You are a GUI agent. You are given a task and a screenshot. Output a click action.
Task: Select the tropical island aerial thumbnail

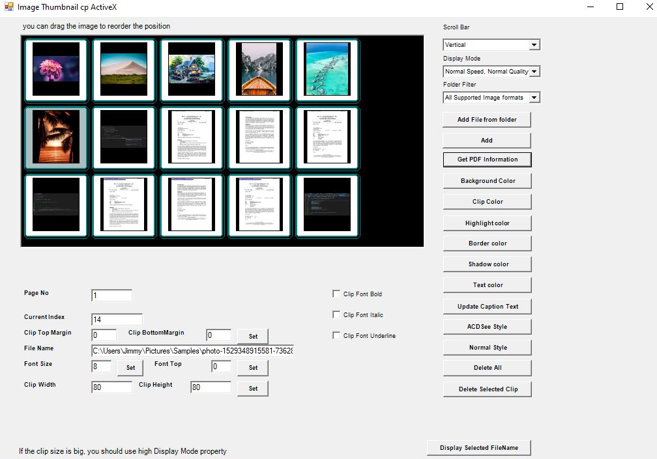click(327, 70)
